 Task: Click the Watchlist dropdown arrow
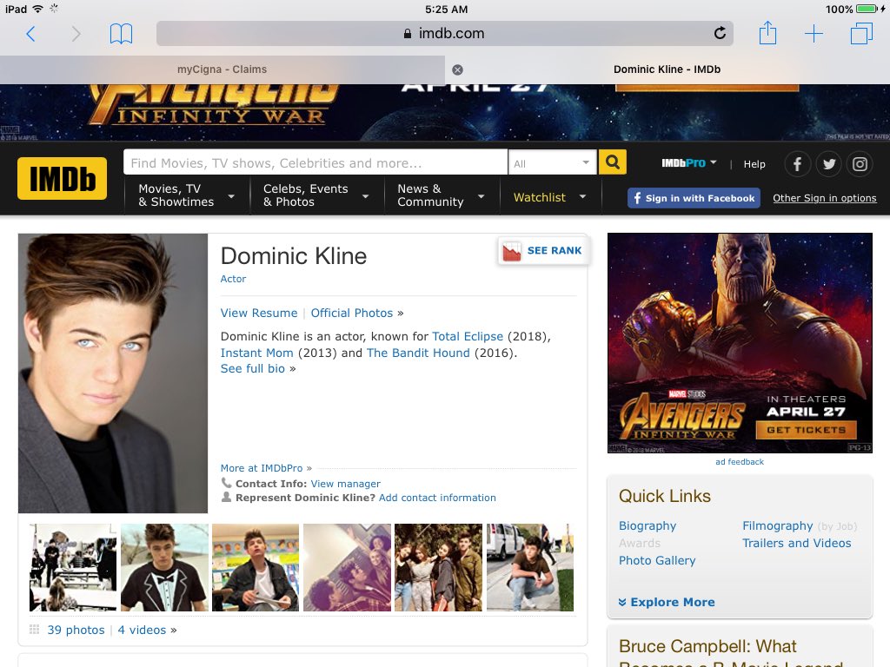pyautogui.click(x=582, y=197)
